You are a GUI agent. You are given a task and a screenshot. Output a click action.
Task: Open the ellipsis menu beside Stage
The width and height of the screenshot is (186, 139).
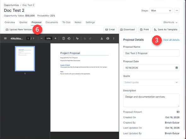pos(177,10)
